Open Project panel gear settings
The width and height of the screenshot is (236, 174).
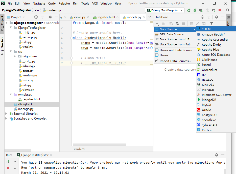[x=50, y=17]
